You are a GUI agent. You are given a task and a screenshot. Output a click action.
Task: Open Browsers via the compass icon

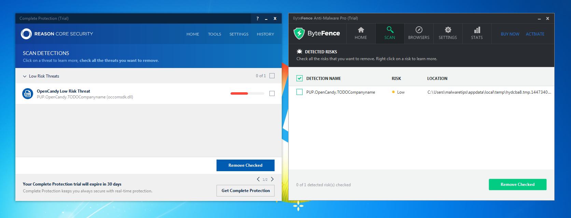tap(419, 30)
